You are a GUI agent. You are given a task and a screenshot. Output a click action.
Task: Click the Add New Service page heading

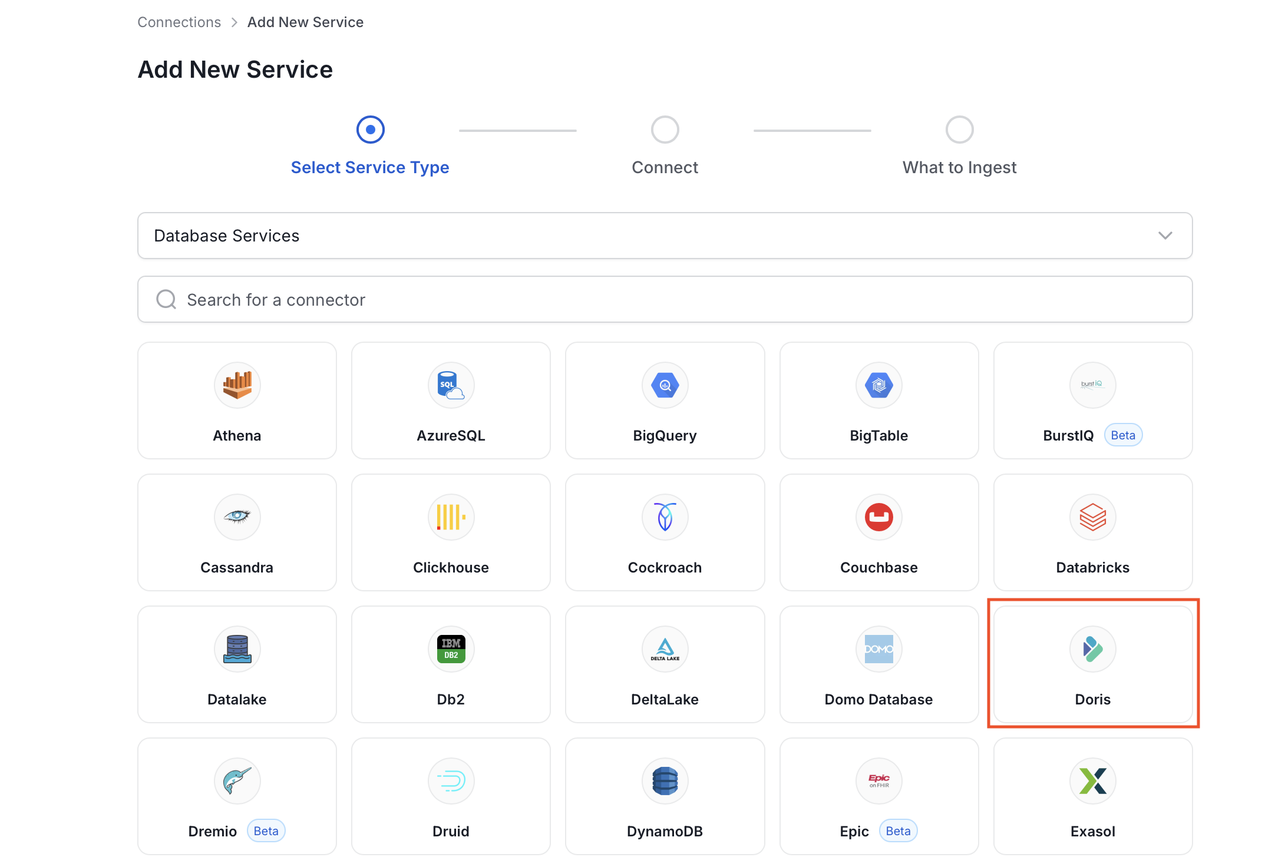point(235,70)
